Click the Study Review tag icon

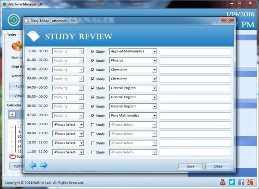(x=34, y=36)
